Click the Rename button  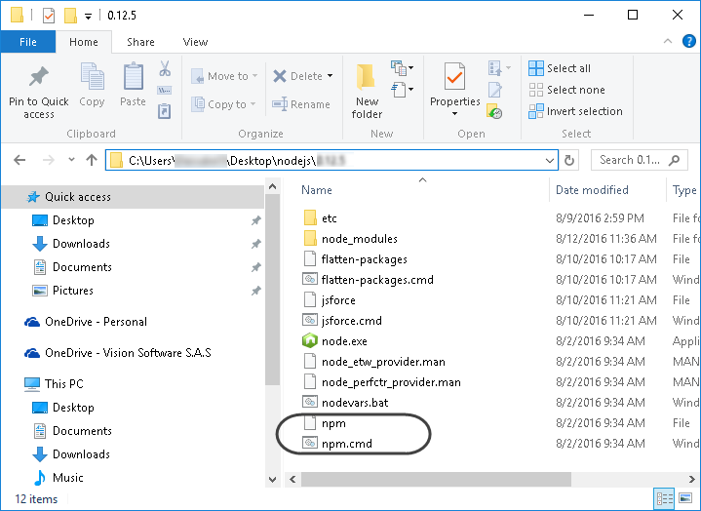301,104
